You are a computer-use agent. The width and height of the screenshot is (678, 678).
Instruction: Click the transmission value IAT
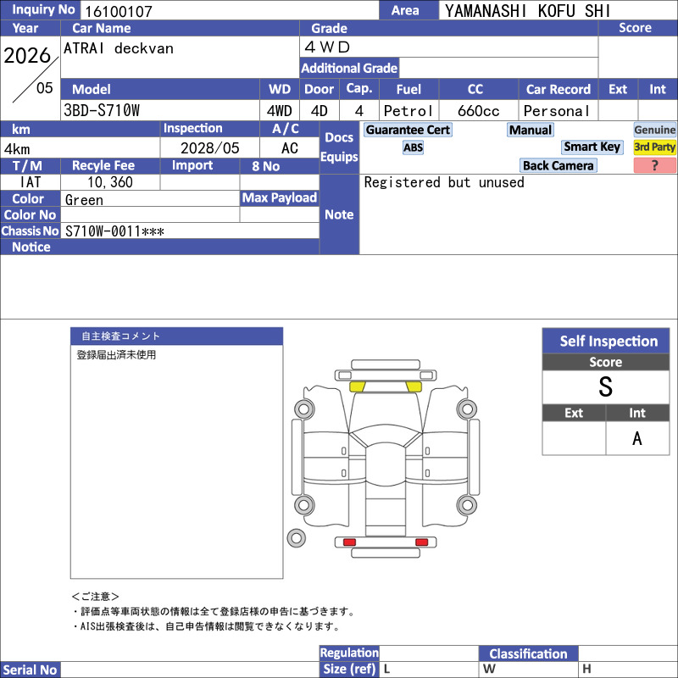[x=31, y=182]
